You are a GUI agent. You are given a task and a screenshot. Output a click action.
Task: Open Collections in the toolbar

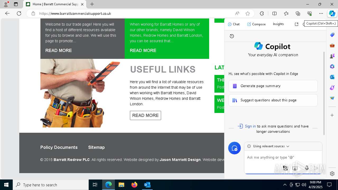pos(298,13)
